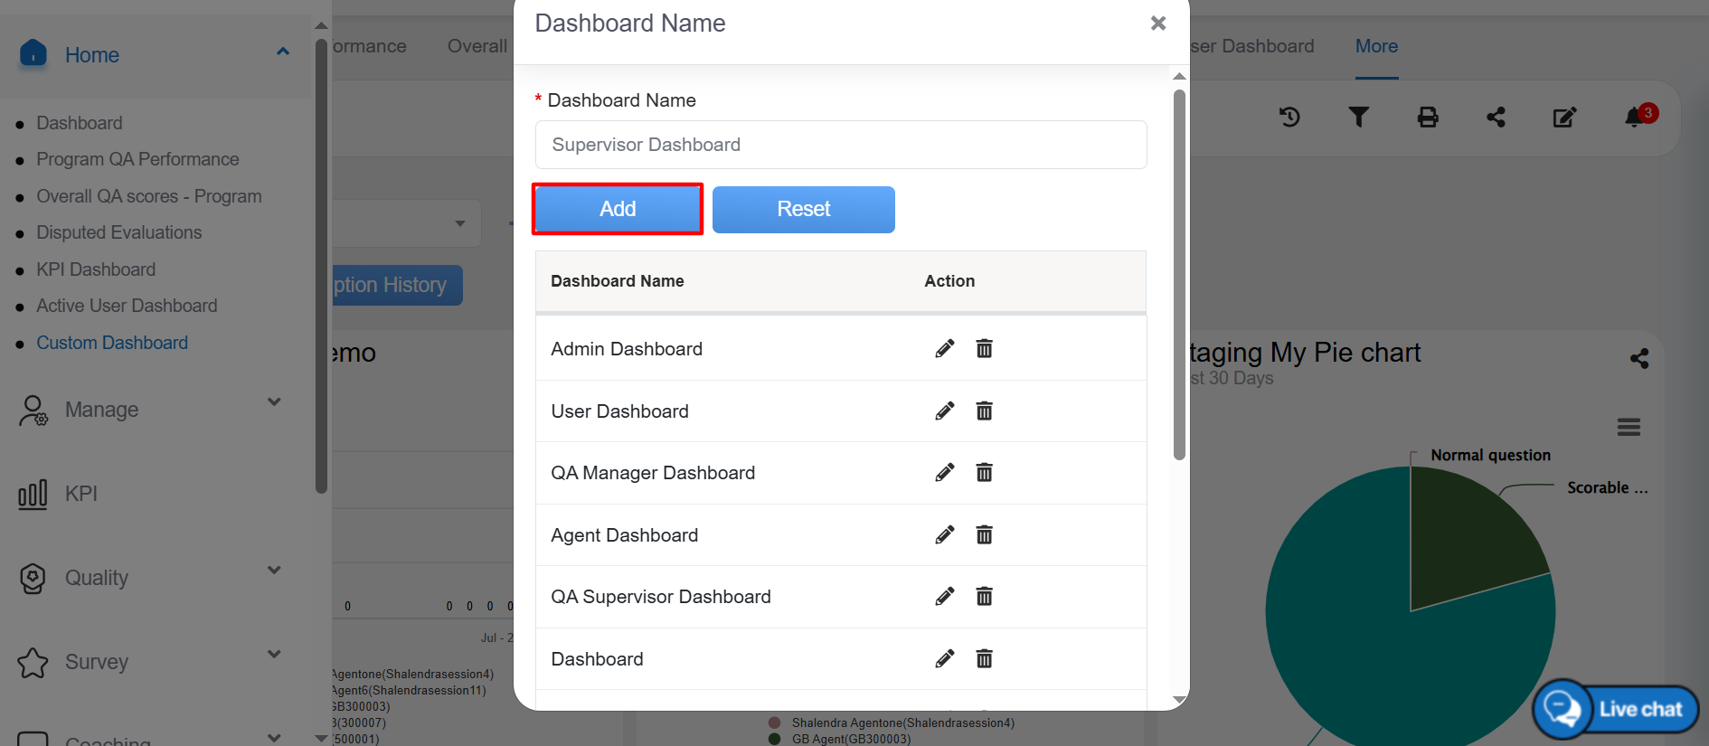This screenshot has width=1709, height=746.
Task: Click the print icon in toolbar
Action: pyautogui.click(x=1427, y=118)
